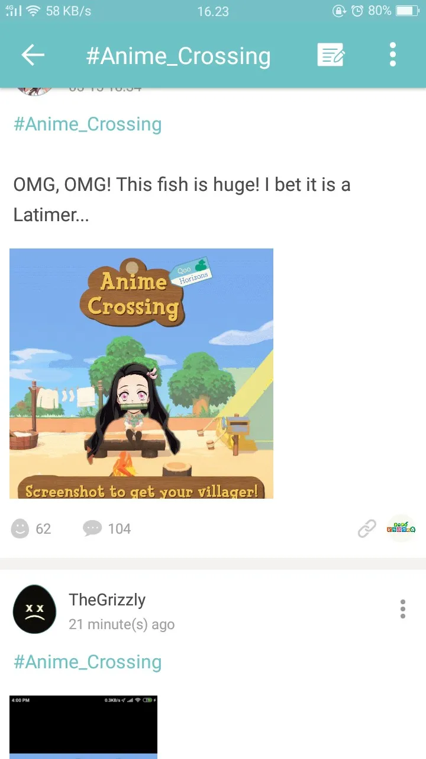
Task: Open TheGrizzly's screenshot thumbnail
Action: (83, 727)
